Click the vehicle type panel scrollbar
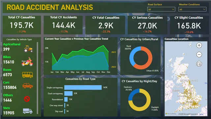 click(37, 78)
